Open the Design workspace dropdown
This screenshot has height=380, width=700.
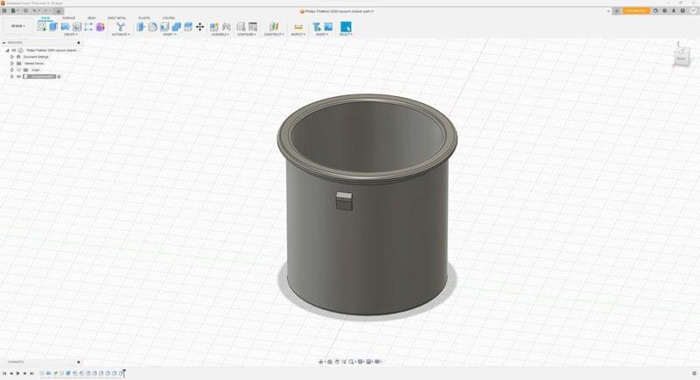(17, 26)
